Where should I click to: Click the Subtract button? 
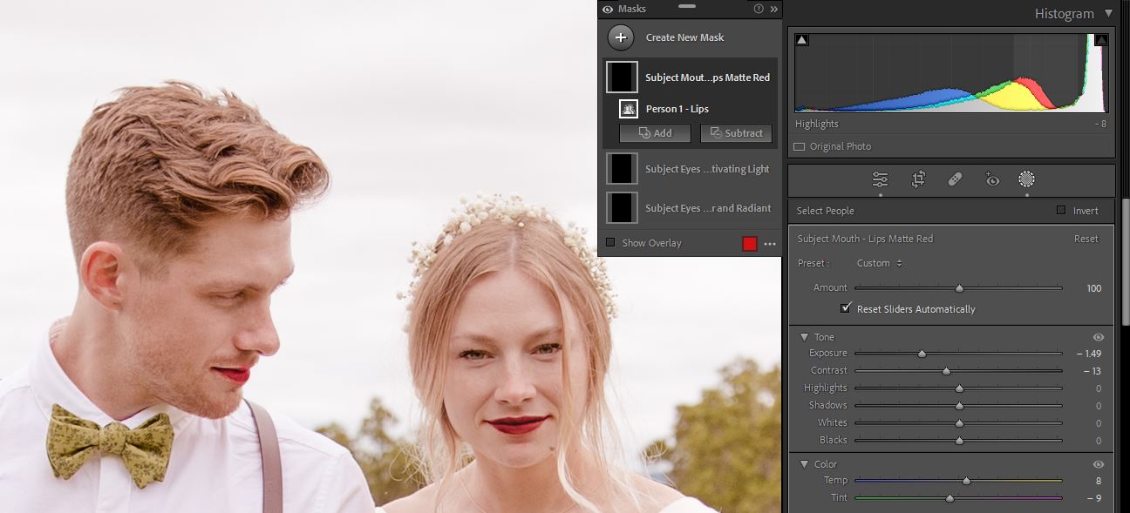(736, 132)
